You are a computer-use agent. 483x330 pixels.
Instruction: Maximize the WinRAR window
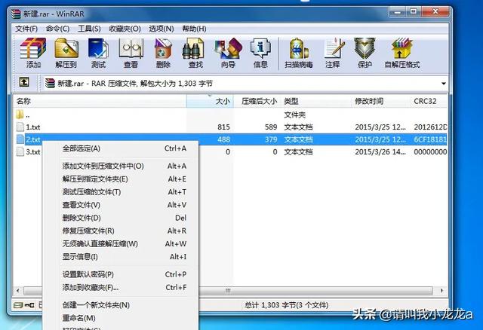[x=414, y=12]
